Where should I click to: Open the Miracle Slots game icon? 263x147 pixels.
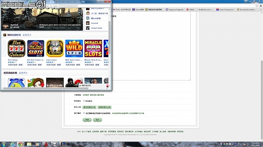click(x=93, y=49)
